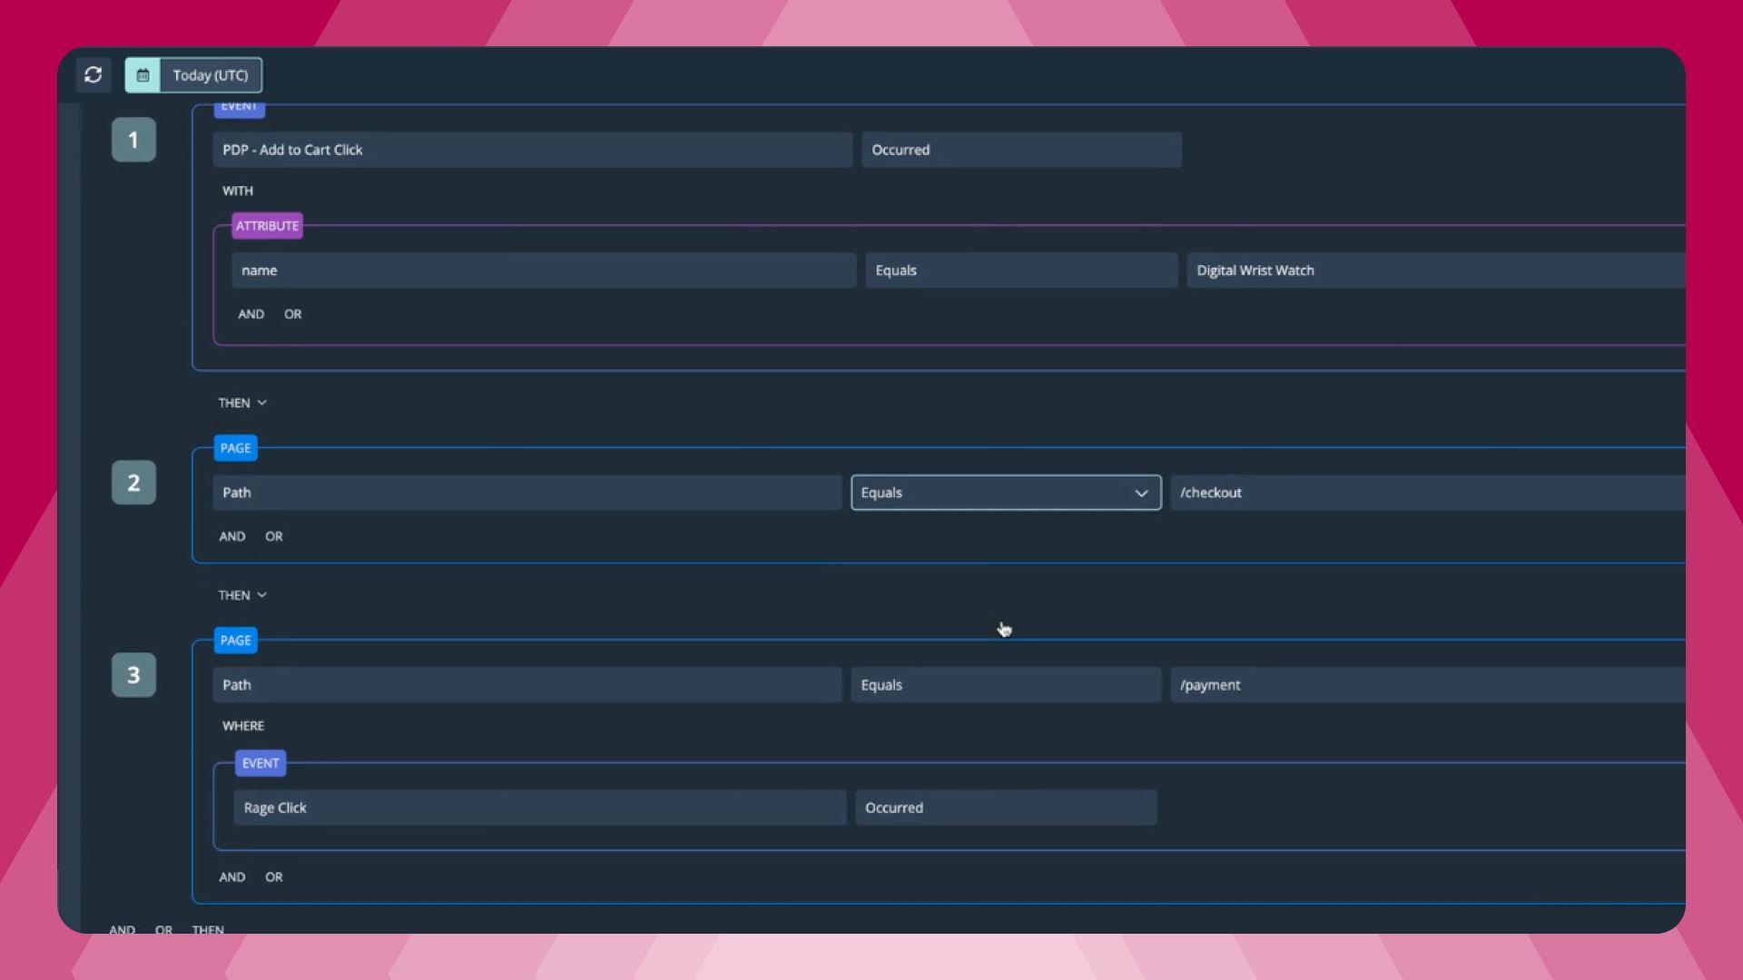Click the ATTRIBUTE badge on step 1

pos(267,225)
